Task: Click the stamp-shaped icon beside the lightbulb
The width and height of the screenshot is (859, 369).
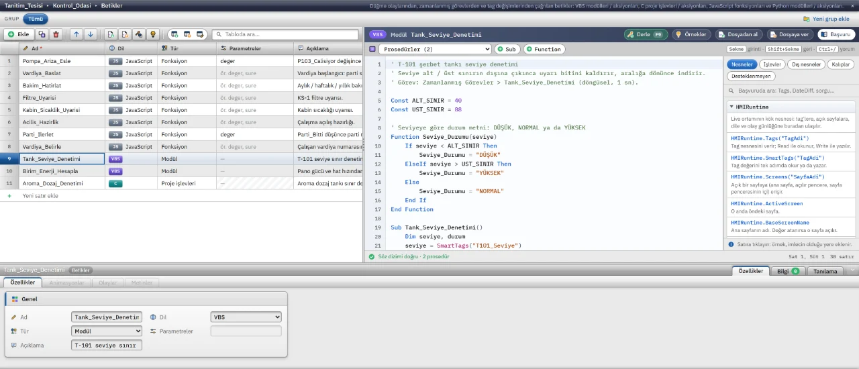Action: tap(138, 34)
